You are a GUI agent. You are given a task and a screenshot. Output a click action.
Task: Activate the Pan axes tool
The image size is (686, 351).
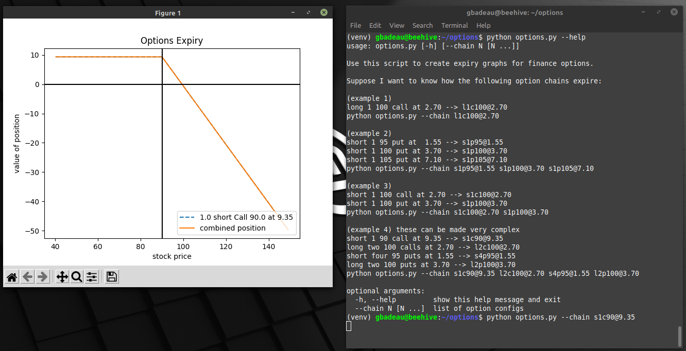point(62,277)
